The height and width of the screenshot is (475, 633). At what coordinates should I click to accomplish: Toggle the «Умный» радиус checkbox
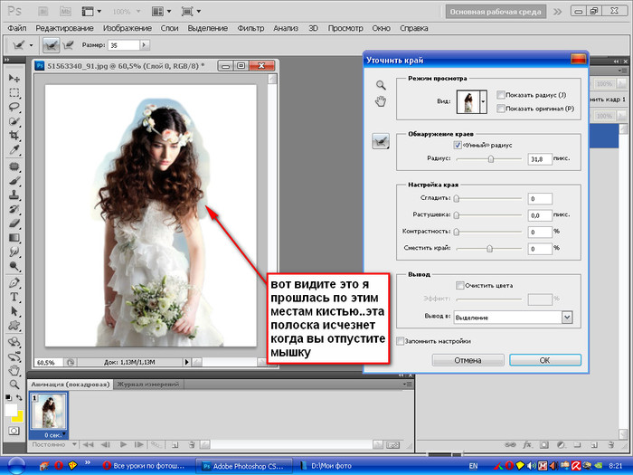click(458, 144)
